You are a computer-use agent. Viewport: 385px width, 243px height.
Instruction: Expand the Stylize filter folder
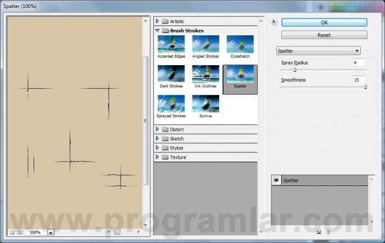157,148
